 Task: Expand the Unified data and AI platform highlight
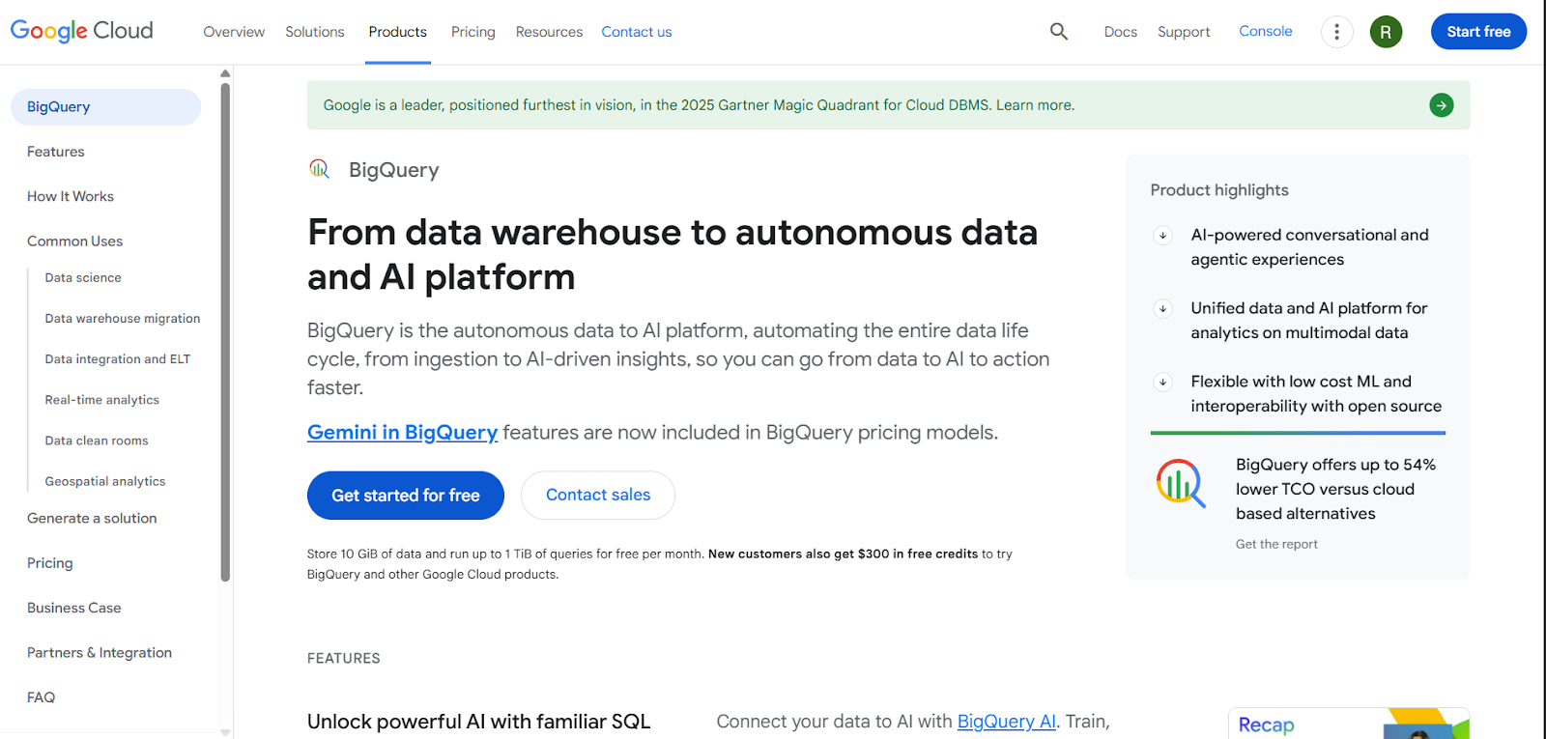pos(1162,308)
